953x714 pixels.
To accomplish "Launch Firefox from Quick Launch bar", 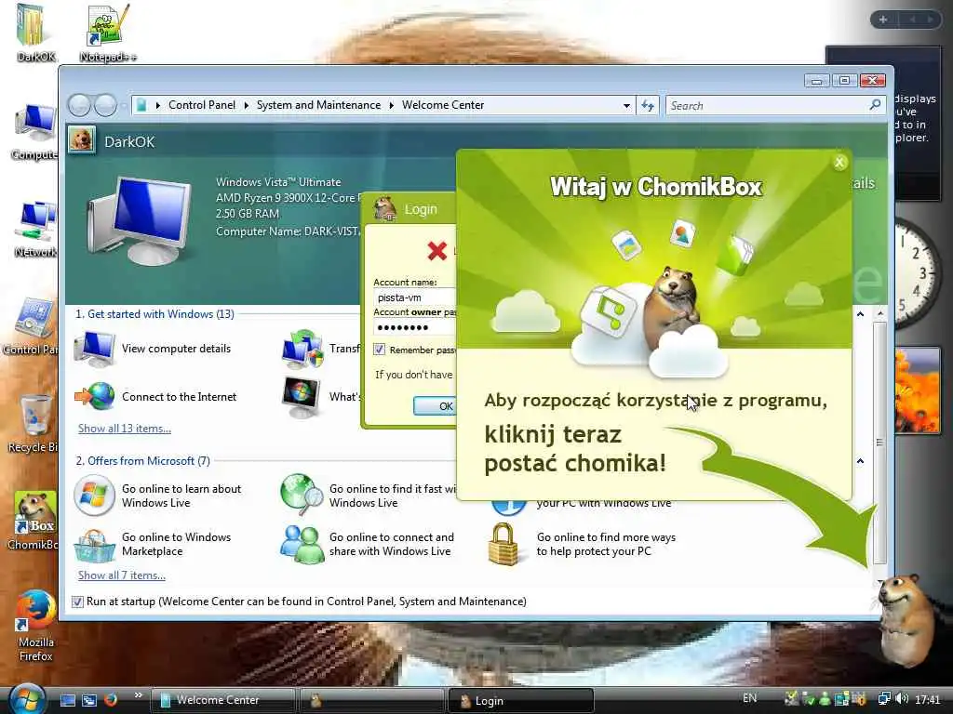I will point(110,700).
